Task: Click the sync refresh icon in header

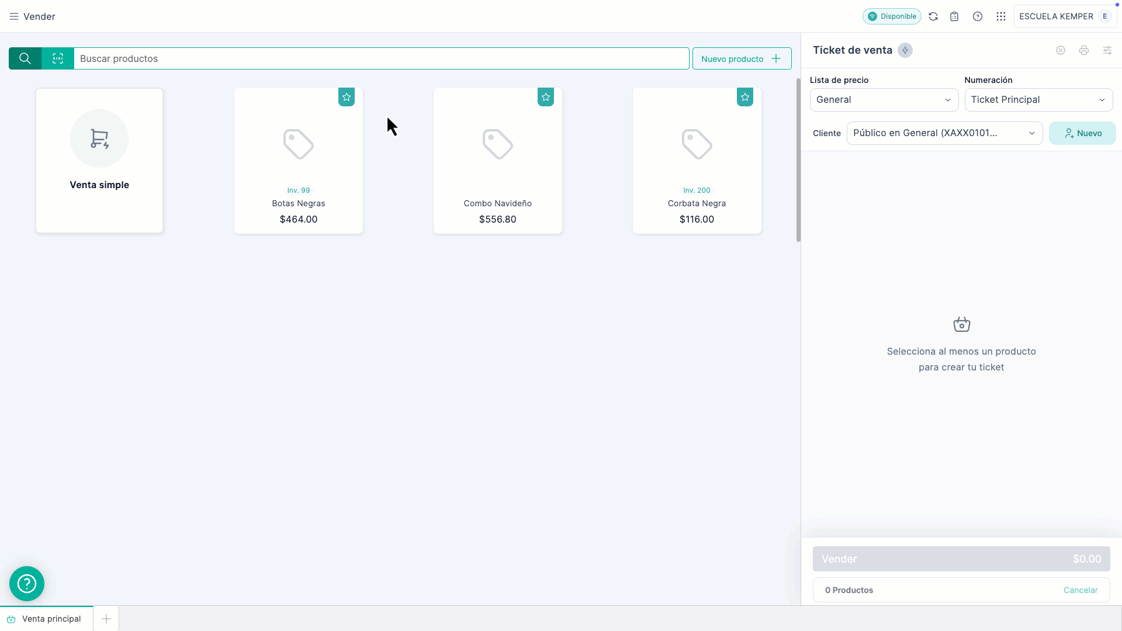Action: [x=933, y=16]
